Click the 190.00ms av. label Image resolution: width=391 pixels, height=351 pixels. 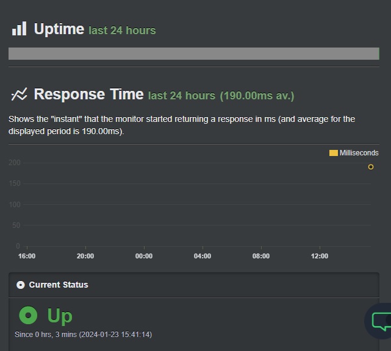click(x=257, y=96)
